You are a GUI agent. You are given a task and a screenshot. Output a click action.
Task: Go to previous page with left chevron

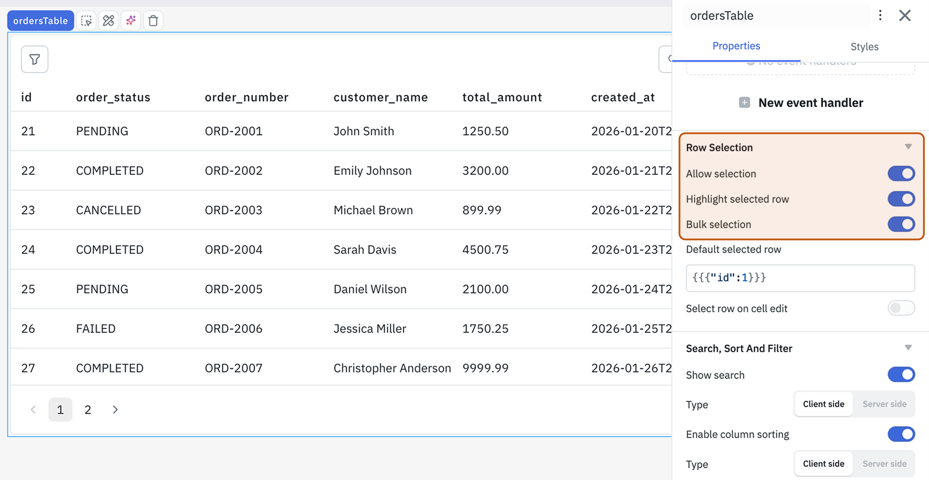tap(33, 410)
